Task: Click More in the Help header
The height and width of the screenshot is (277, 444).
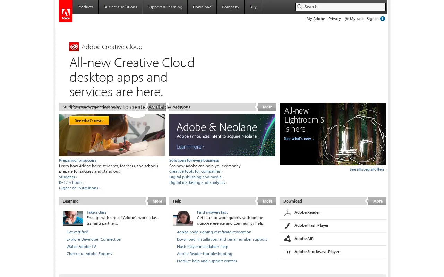Action: [267, 201]
